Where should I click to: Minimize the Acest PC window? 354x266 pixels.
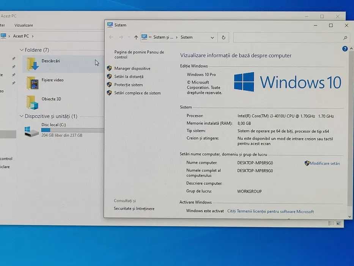tap(306, 16)
